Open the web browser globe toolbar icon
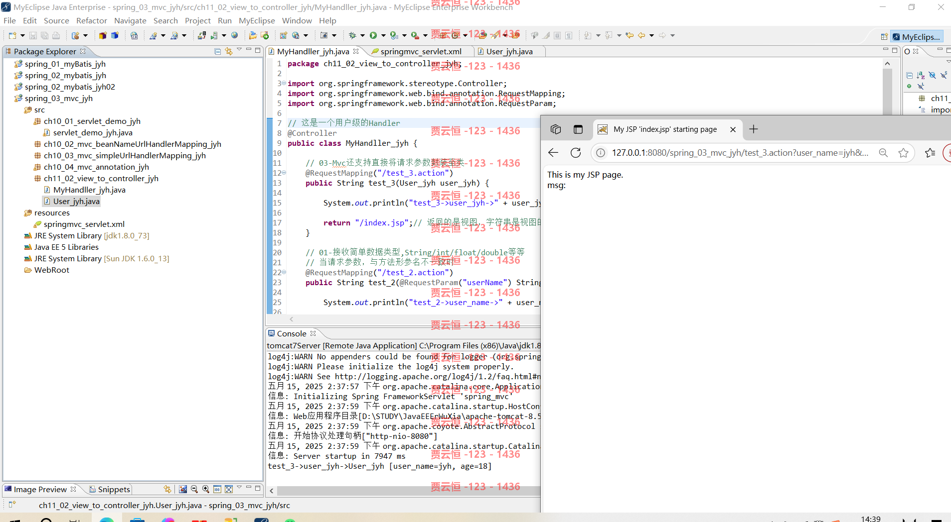This screenshot has width=951, height=522. click(x=234, y=35)
